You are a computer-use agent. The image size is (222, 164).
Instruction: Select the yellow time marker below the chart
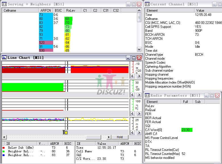(x=65, y=132)
